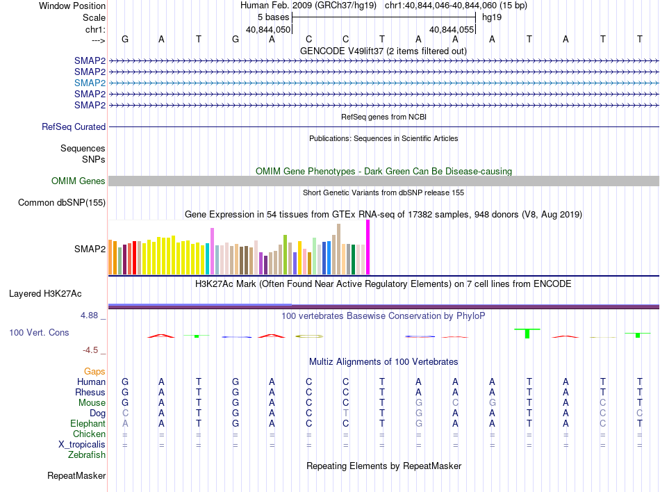Open 100 vertebrates Basewise Conservation title

(383, 315)
